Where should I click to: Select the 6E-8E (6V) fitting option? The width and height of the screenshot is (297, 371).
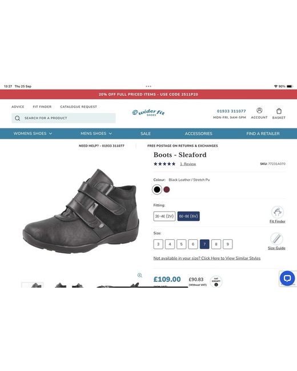(x=188, y=216)
